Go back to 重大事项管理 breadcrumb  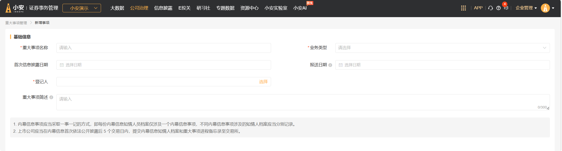[16, 23]
